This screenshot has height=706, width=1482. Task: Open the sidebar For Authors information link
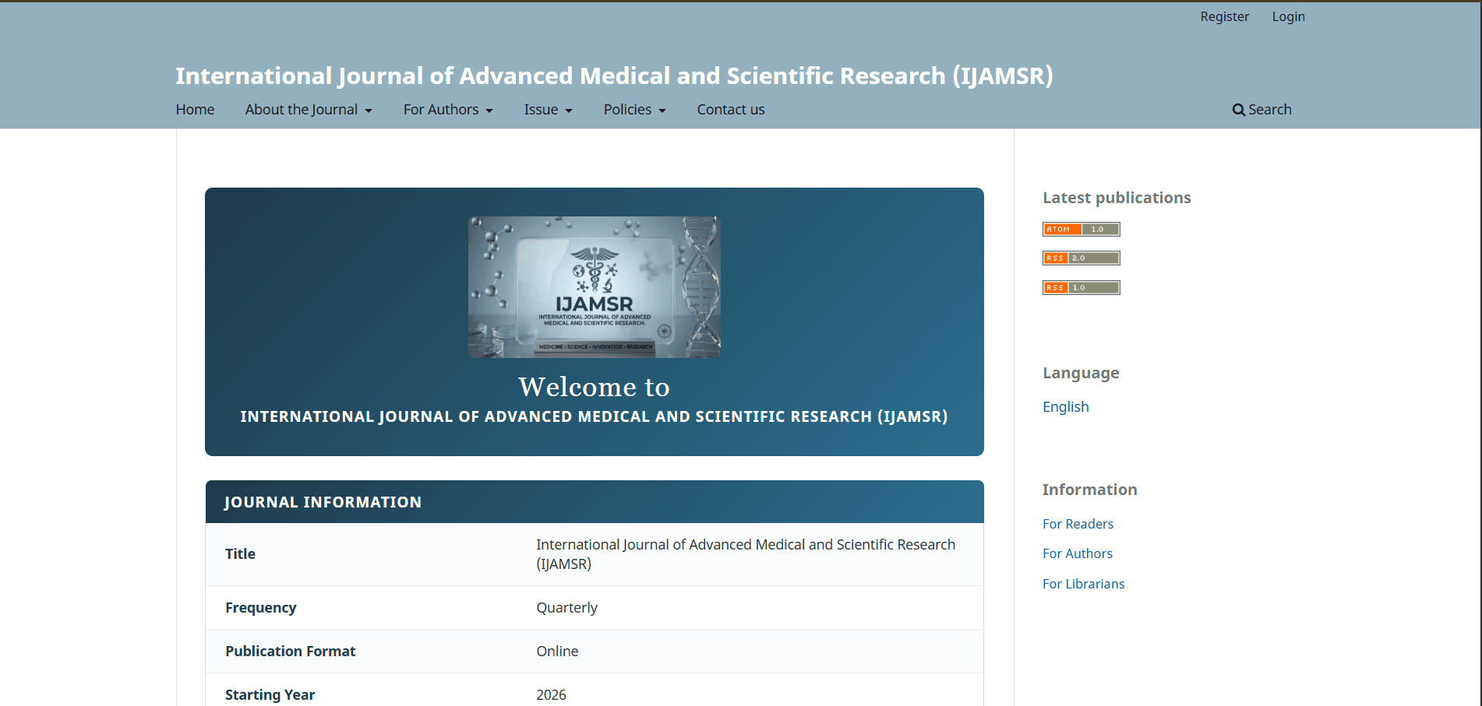pyautogui.click(x=1078, y=553)
